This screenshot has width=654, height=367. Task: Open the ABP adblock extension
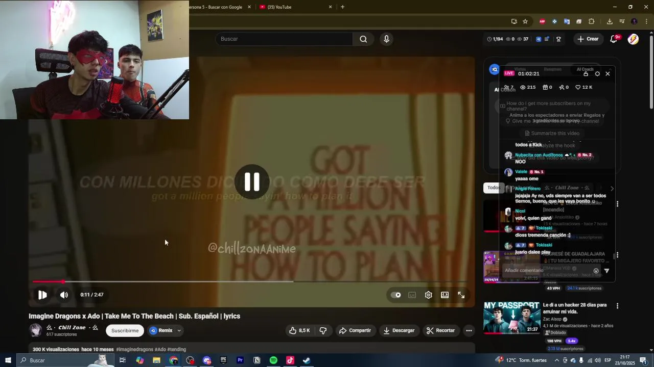pos(542,21)
